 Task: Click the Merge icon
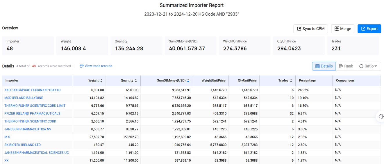(x=337, y=29)
